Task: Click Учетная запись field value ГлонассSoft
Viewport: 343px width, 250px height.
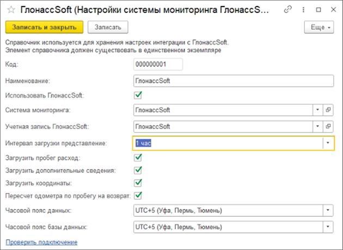Action: pyautogui.click(x=152, y=127)
